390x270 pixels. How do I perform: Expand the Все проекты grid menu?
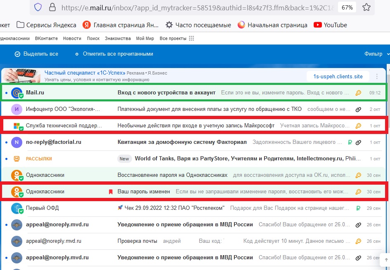[x=177, y=38]
